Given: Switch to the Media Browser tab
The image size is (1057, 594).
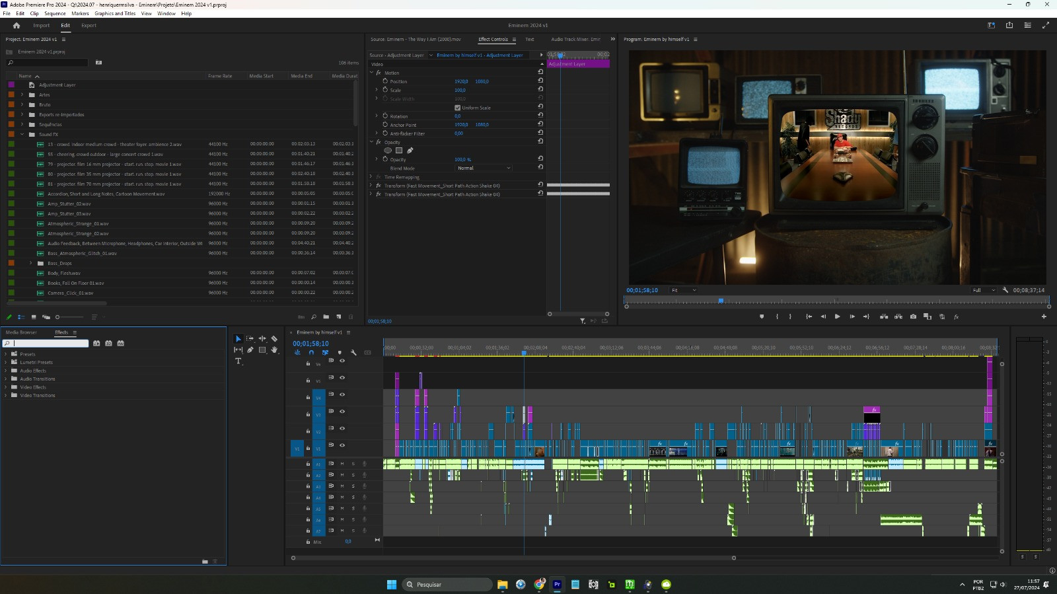Looking at the screenshot, I should (21, 332).
